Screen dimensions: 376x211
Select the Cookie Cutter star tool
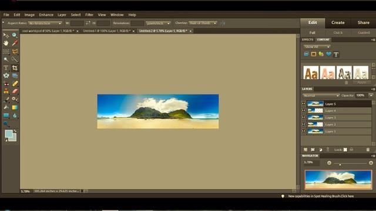coord(6,76)
